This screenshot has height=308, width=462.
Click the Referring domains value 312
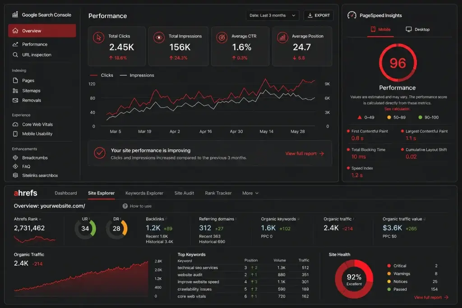[x=205, y=228]
